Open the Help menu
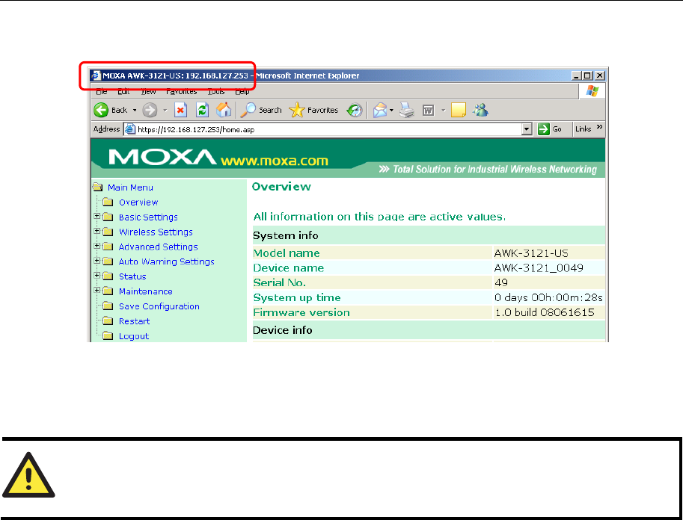683x520 pixels. pos(242,92)
